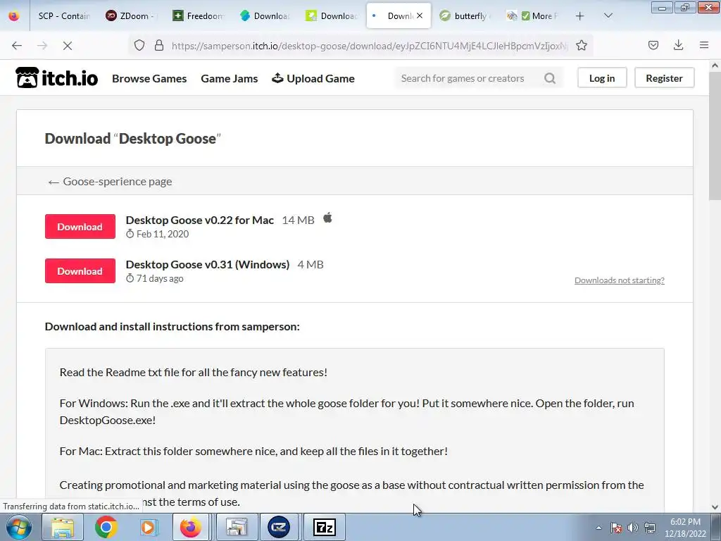This screenshot has height=541, width=721.
Task: Click the page vertical scrollbar thumb
Action: tap(715, 136)
